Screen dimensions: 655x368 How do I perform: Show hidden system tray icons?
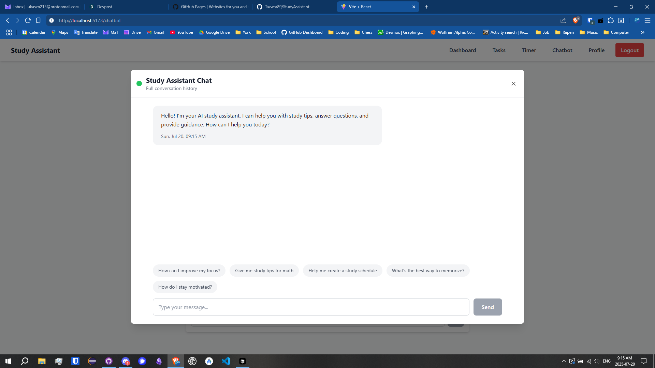tap(564, 361)
